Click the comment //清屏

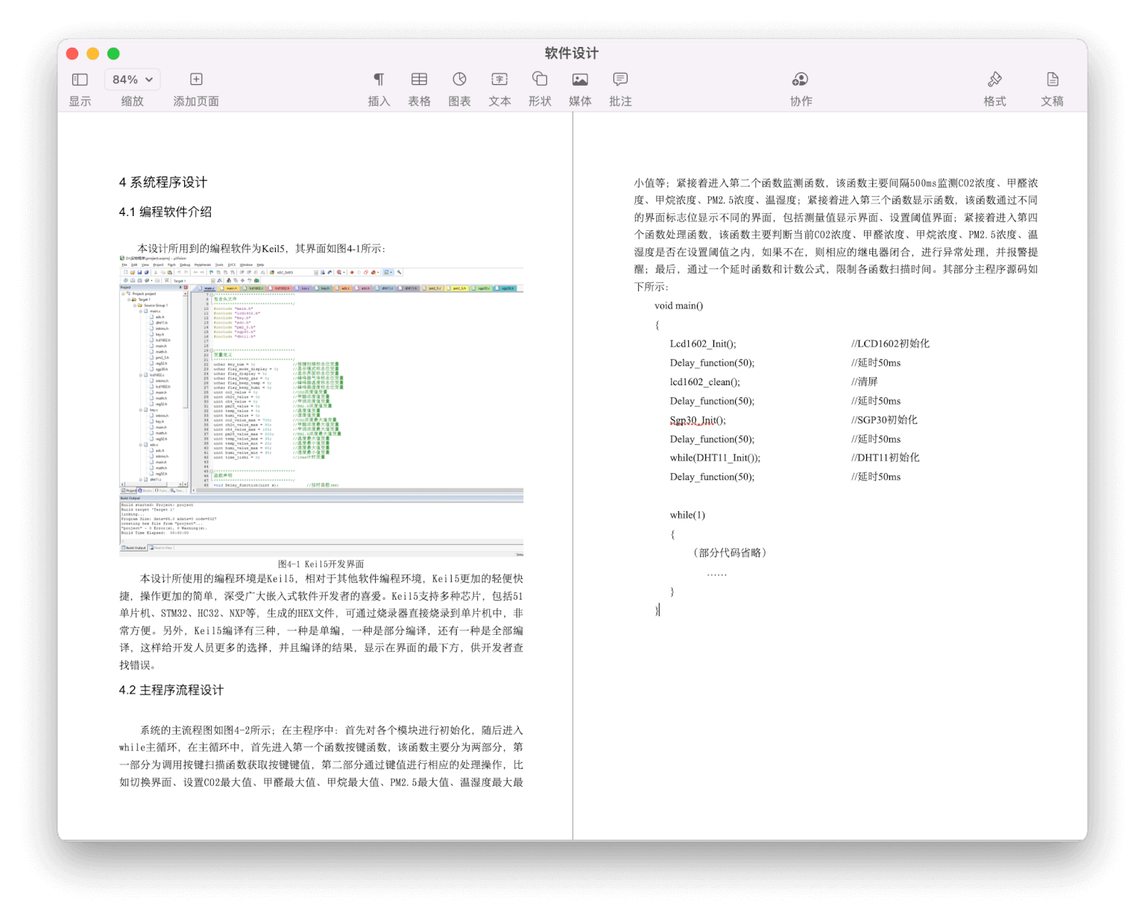coord(865,382)
